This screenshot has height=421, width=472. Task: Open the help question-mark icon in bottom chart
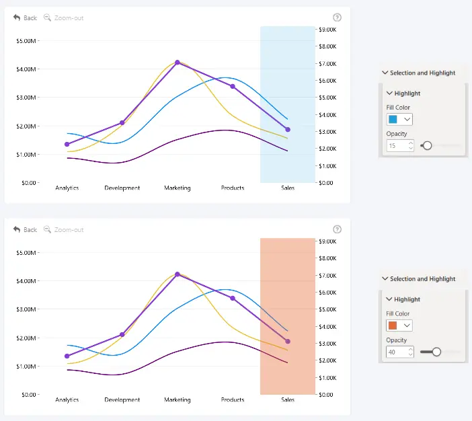coord(337,229)
